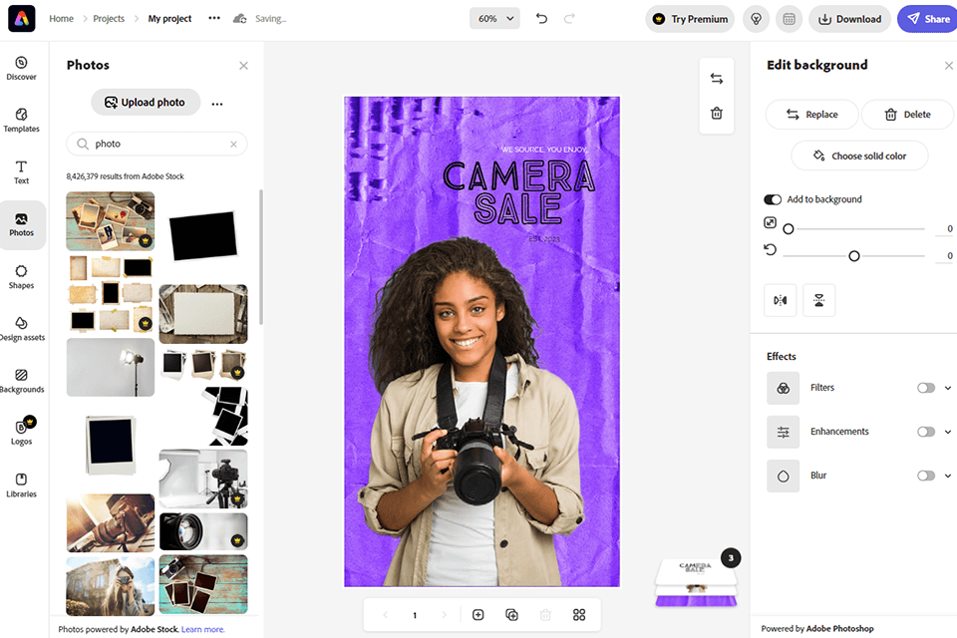This screenshot has height=638, width=957.
Task: Open the lightbulb ideas button
Action: [756, 19]
